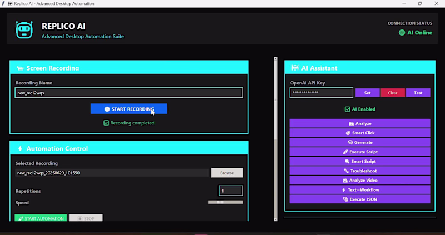The width and height of the screenshot is (445, 235).
Task: Click the Speed slider handle
Action: tap(220, 202)
